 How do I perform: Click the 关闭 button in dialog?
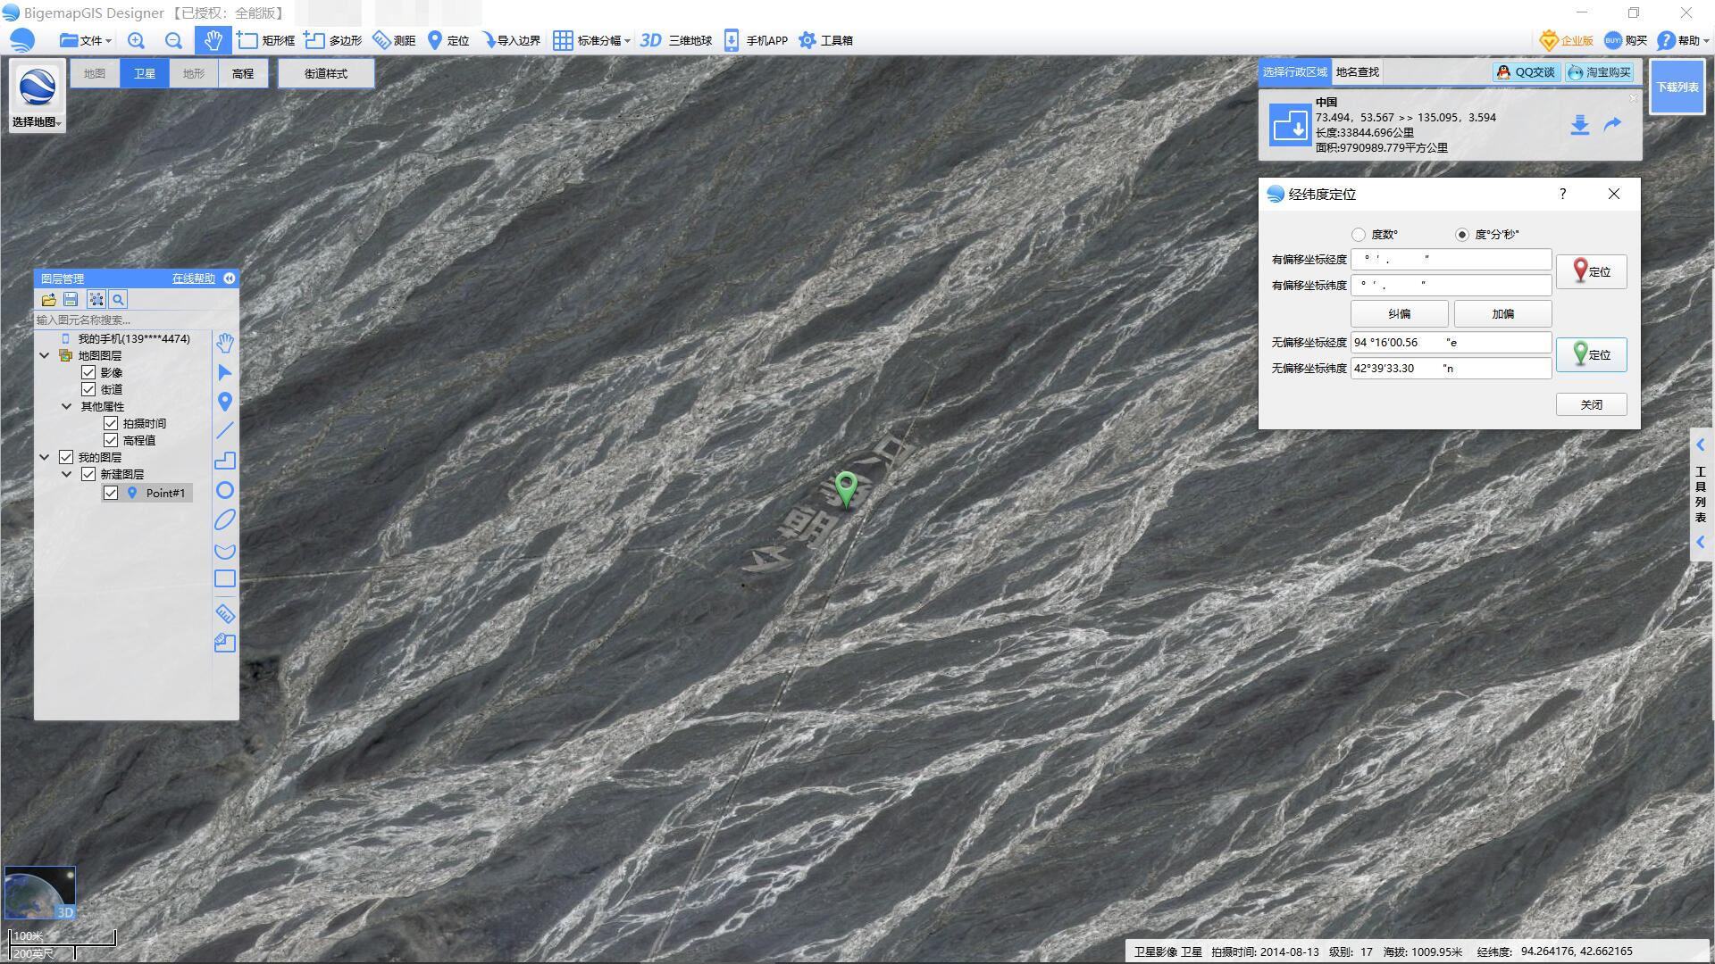coord(1591,405)
